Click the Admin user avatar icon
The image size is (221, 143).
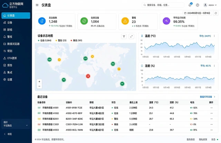(205, 5)
